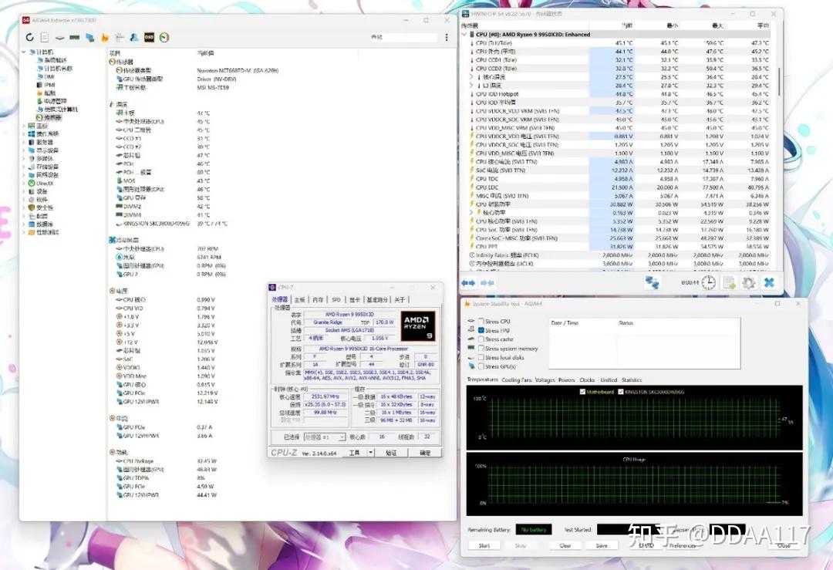Uncheck the Stress FPU checkbox
This screenshot has height=570, width=833.
tap(481, 330)
